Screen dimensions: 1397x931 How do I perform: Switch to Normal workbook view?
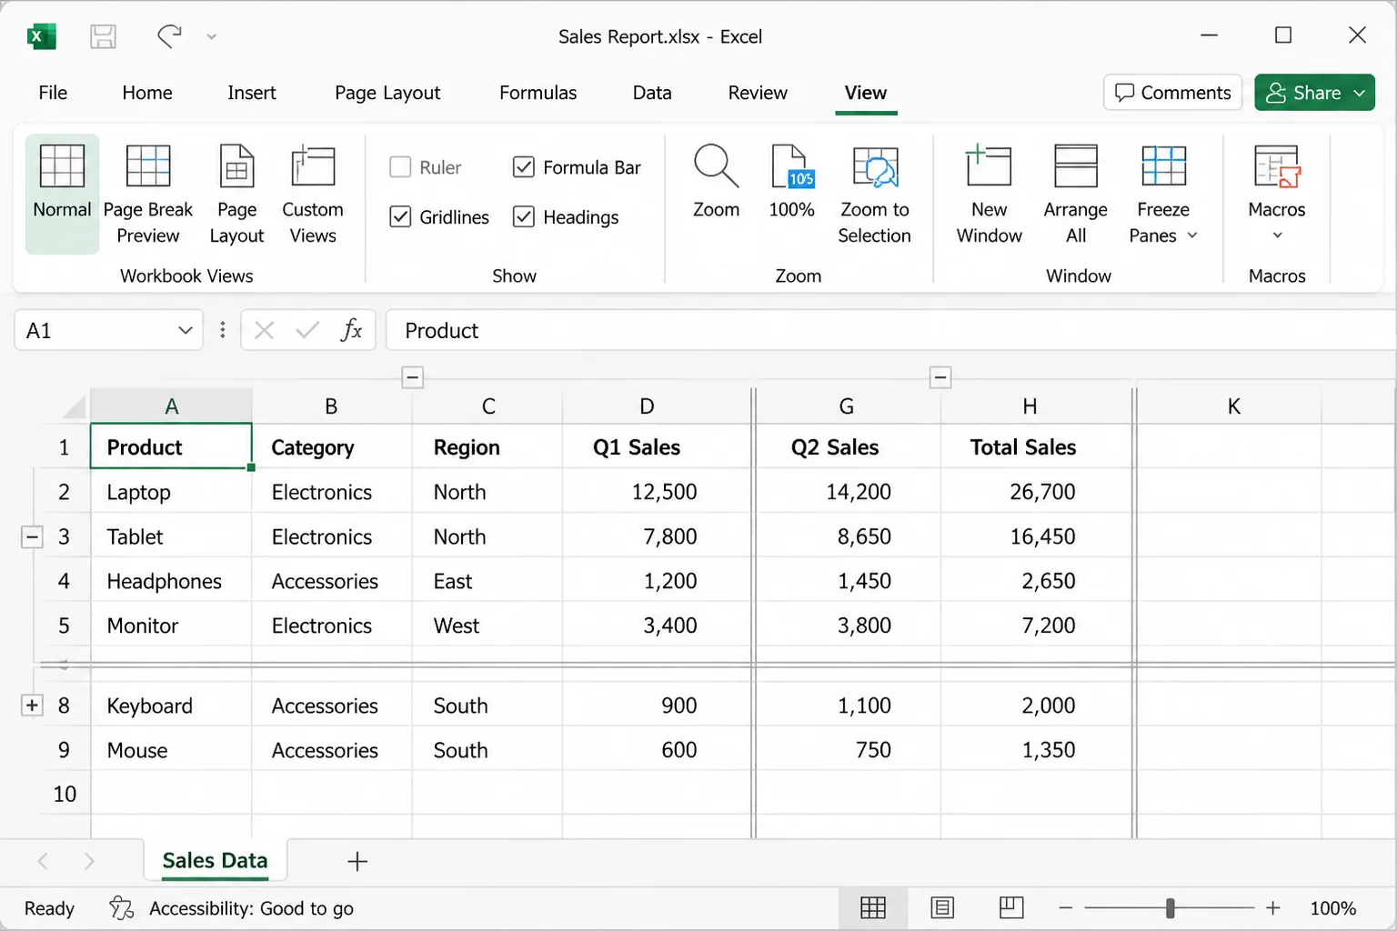62,194
